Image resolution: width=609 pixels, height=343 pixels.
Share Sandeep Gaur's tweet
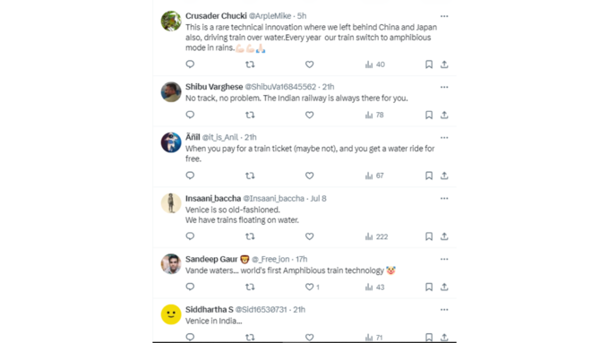tap(444, 287)
